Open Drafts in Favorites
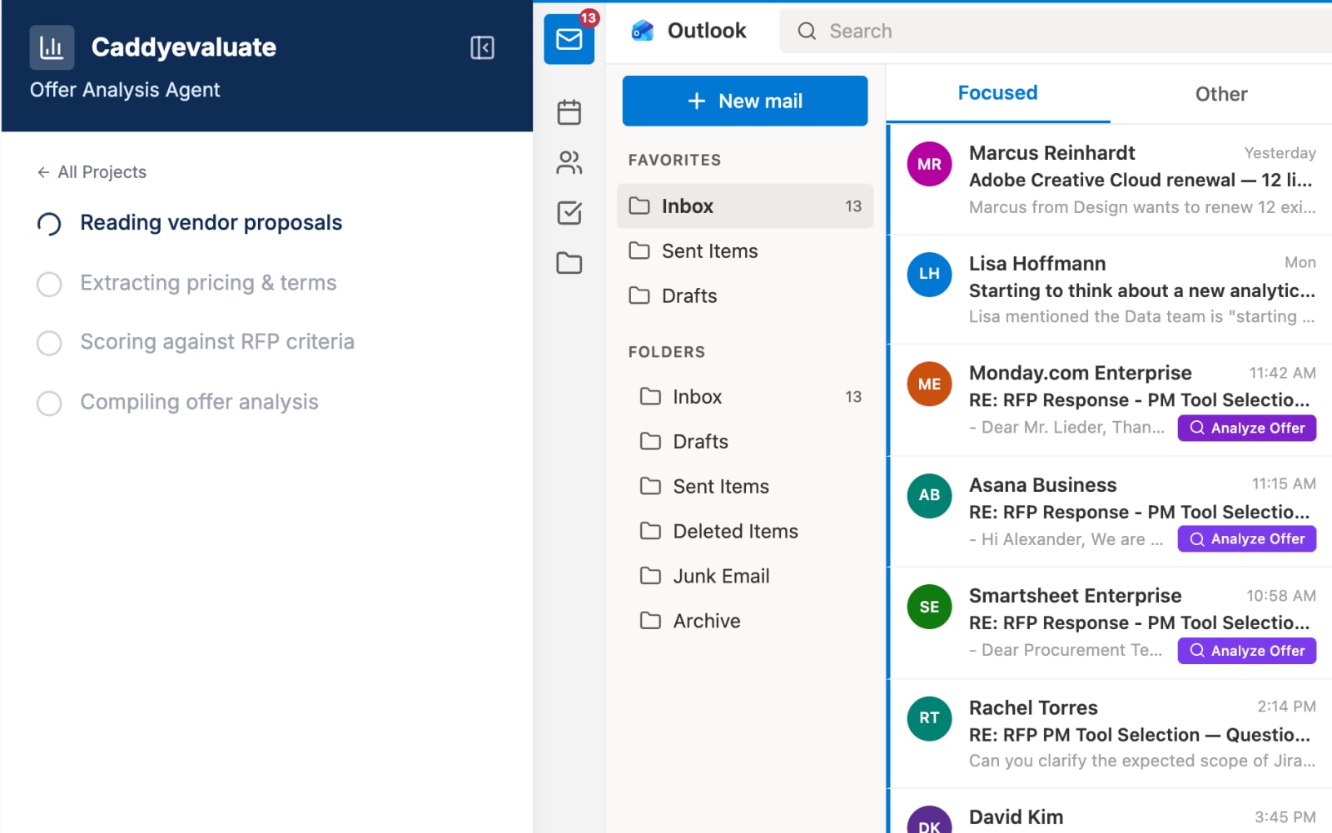This screenshot has width=1332, height=833. tap(745, 295)
